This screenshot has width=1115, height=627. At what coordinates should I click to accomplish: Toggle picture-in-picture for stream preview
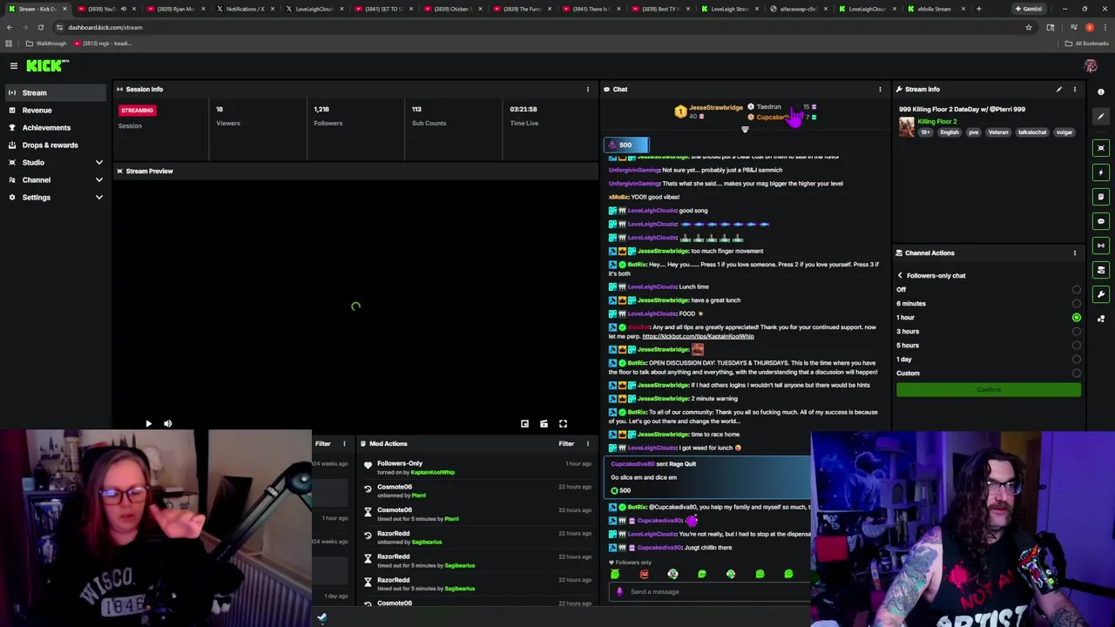point(524,423)
